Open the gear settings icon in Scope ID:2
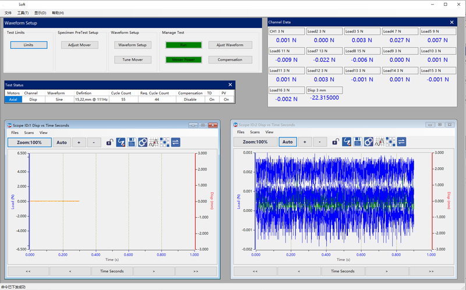 369,142
